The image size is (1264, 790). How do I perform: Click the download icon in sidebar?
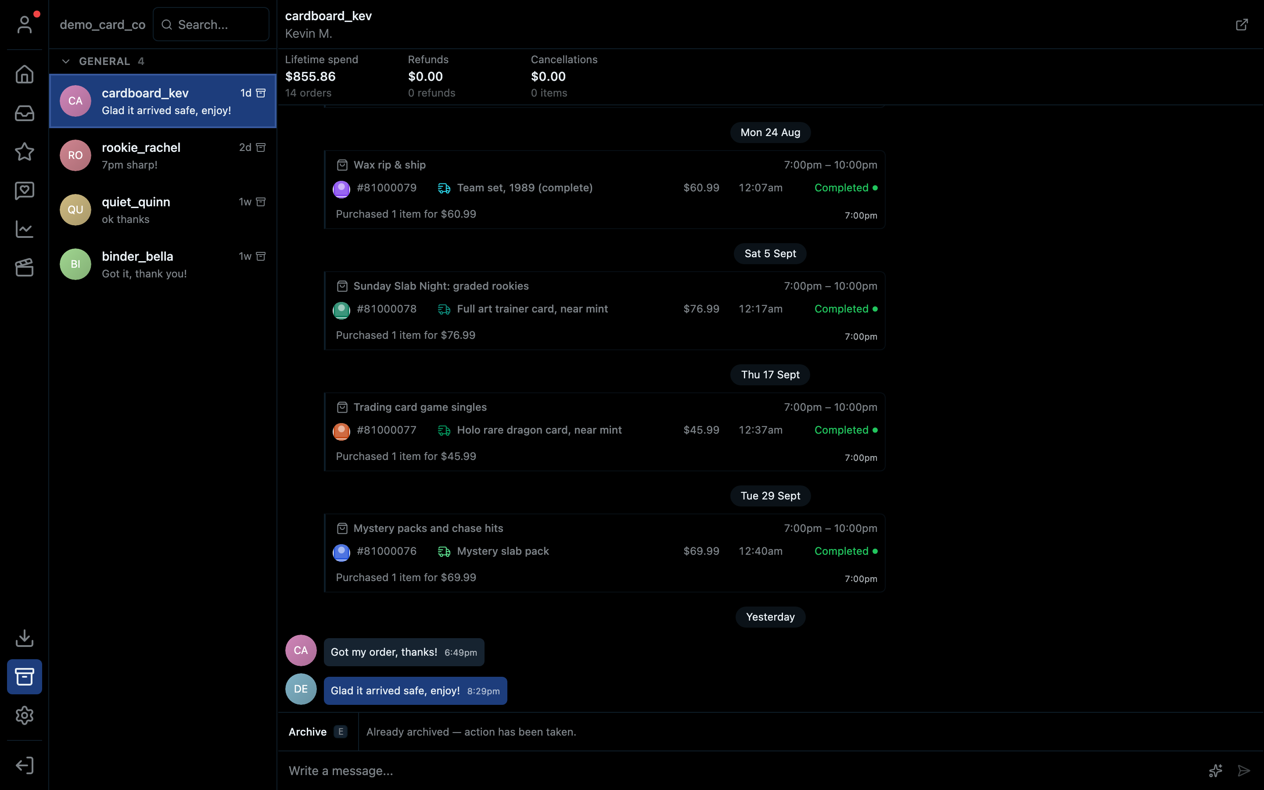click(x=25, y=638)
